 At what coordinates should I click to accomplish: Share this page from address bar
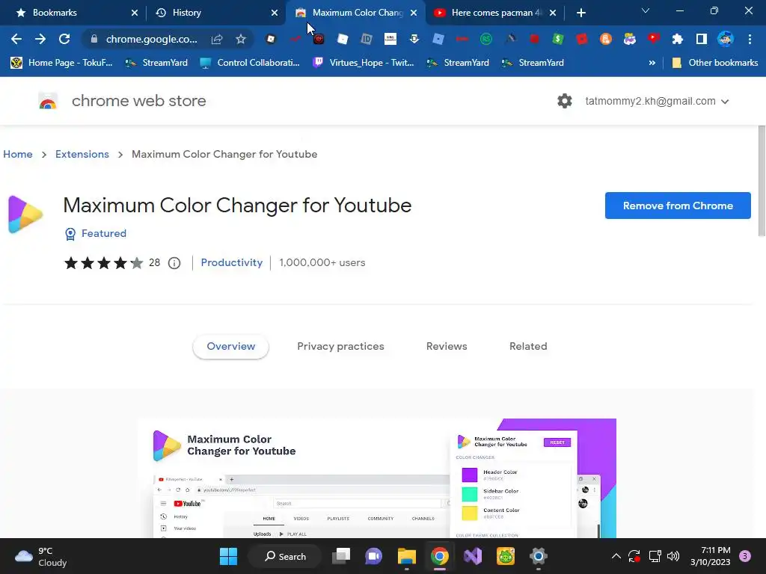click(217, 39)
